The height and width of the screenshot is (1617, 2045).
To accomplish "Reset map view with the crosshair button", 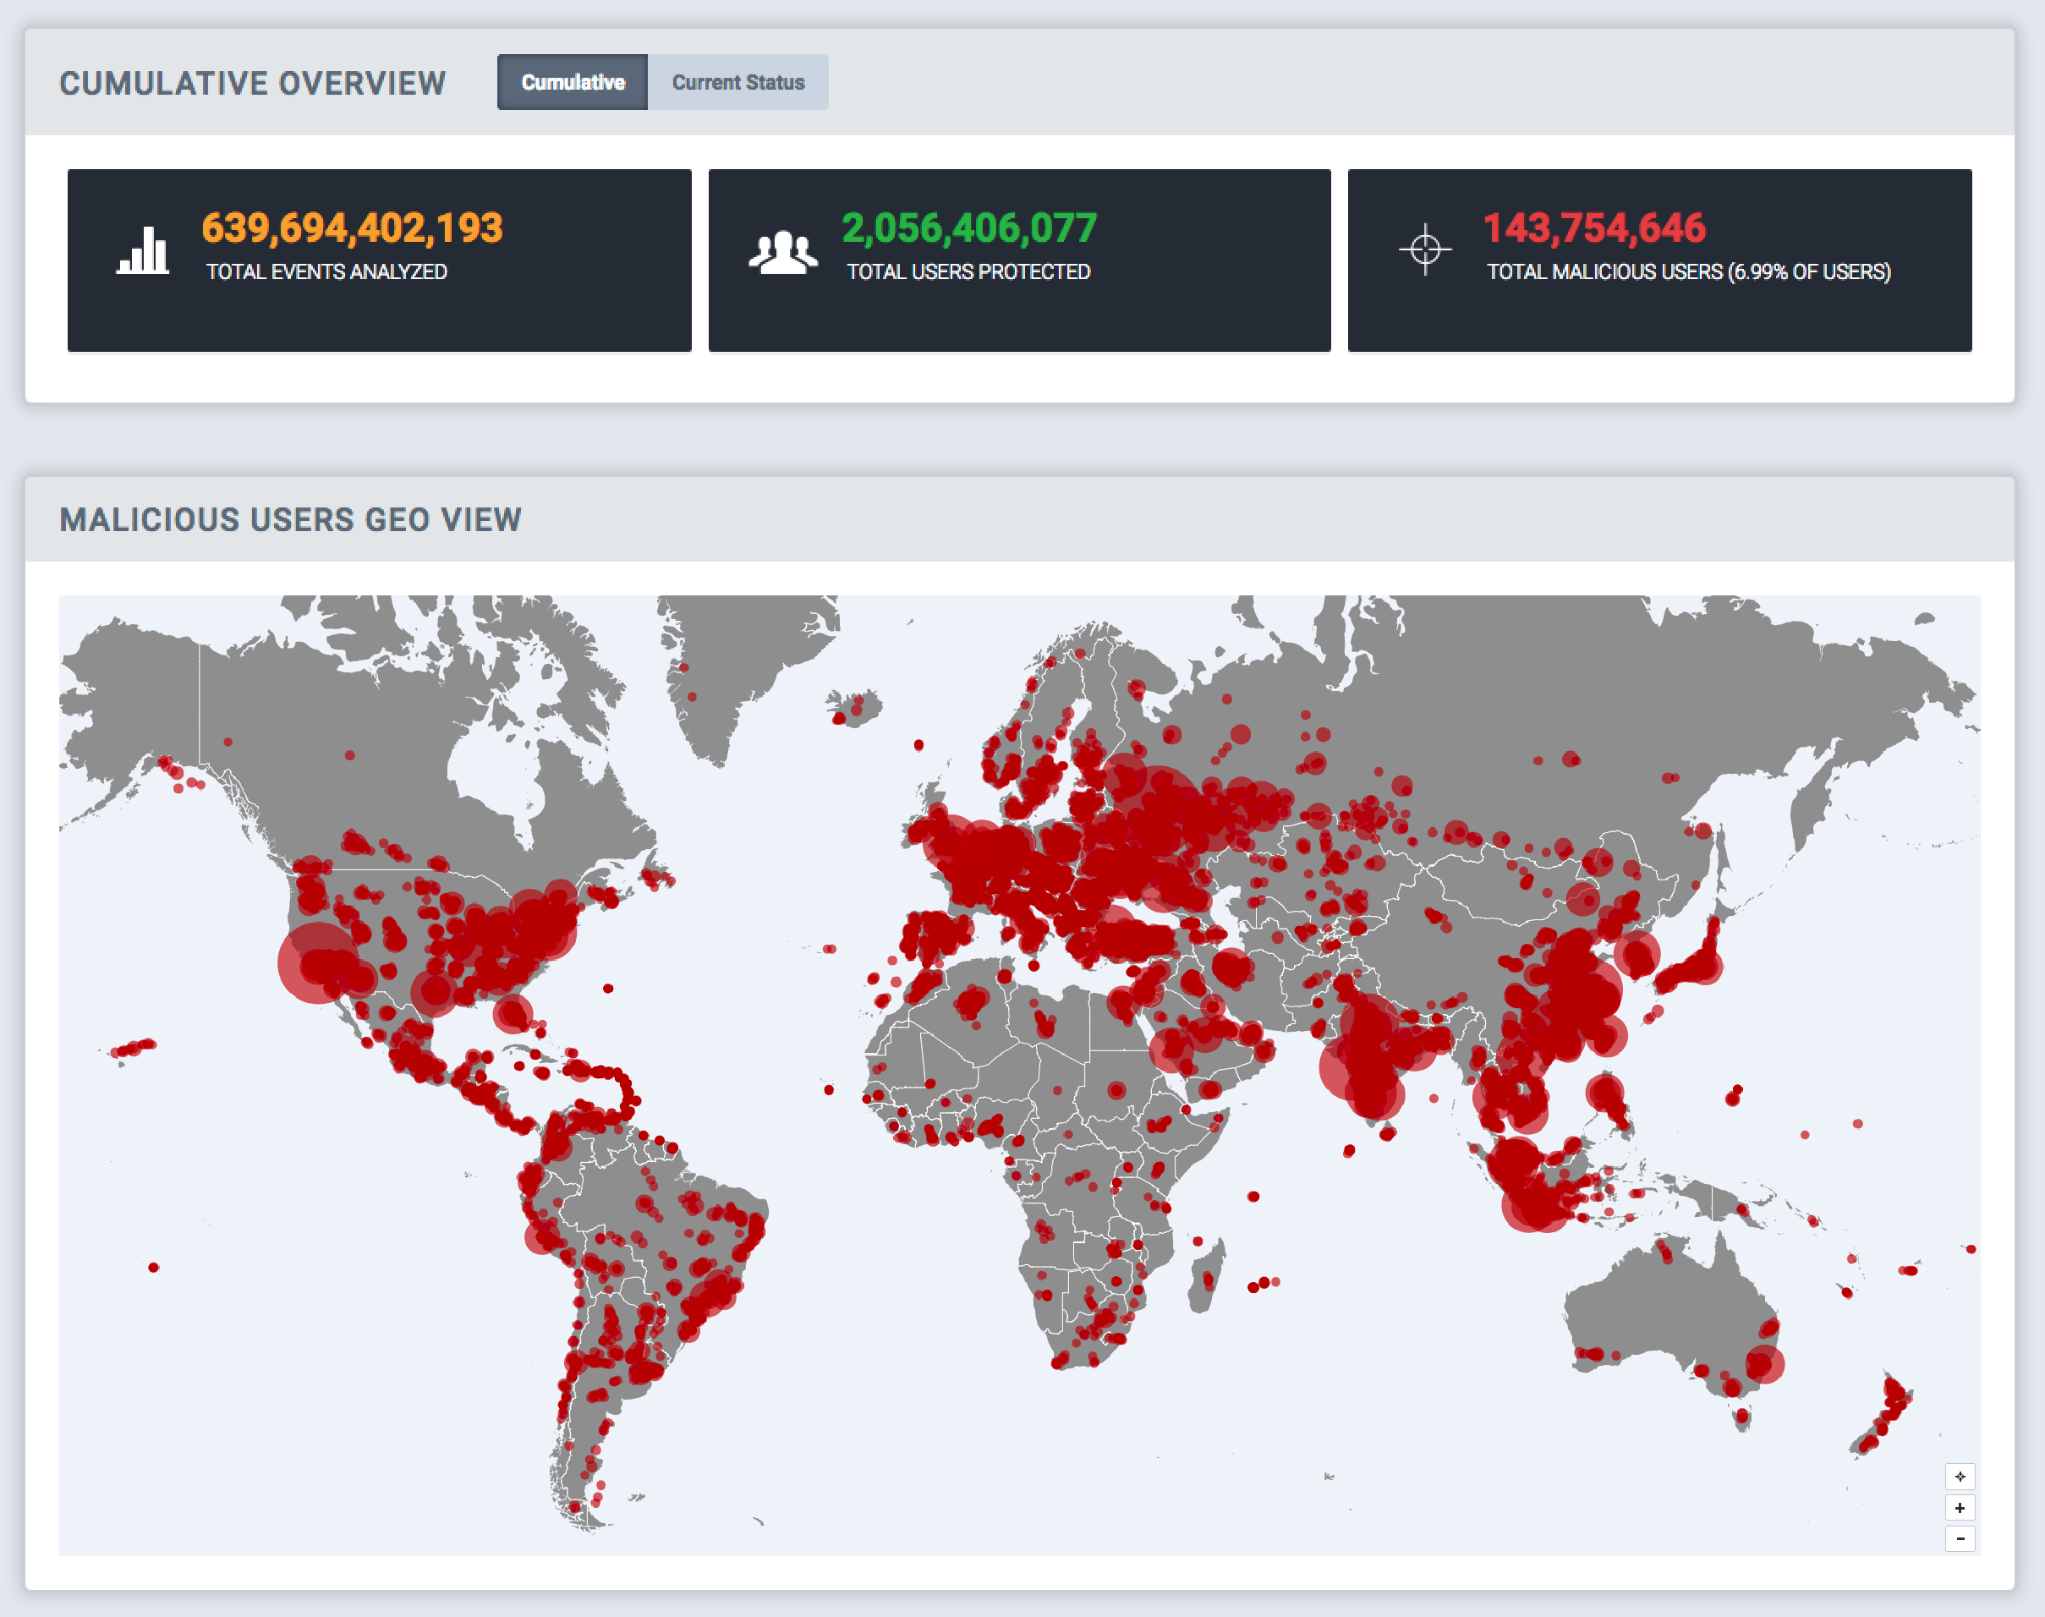I will tap(1960, 1476).
